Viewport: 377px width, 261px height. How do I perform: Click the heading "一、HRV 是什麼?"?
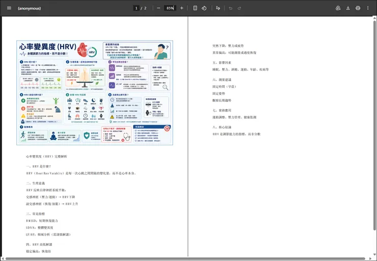pos(39,167)
